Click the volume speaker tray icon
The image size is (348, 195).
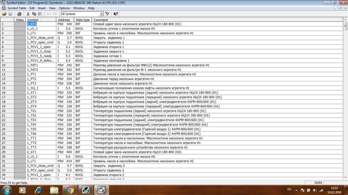pos(315,190)
